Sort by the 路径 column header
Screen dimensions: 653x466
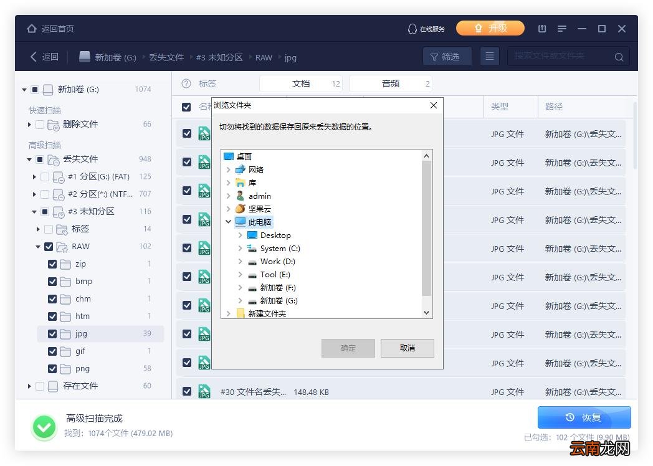point(554,107)
